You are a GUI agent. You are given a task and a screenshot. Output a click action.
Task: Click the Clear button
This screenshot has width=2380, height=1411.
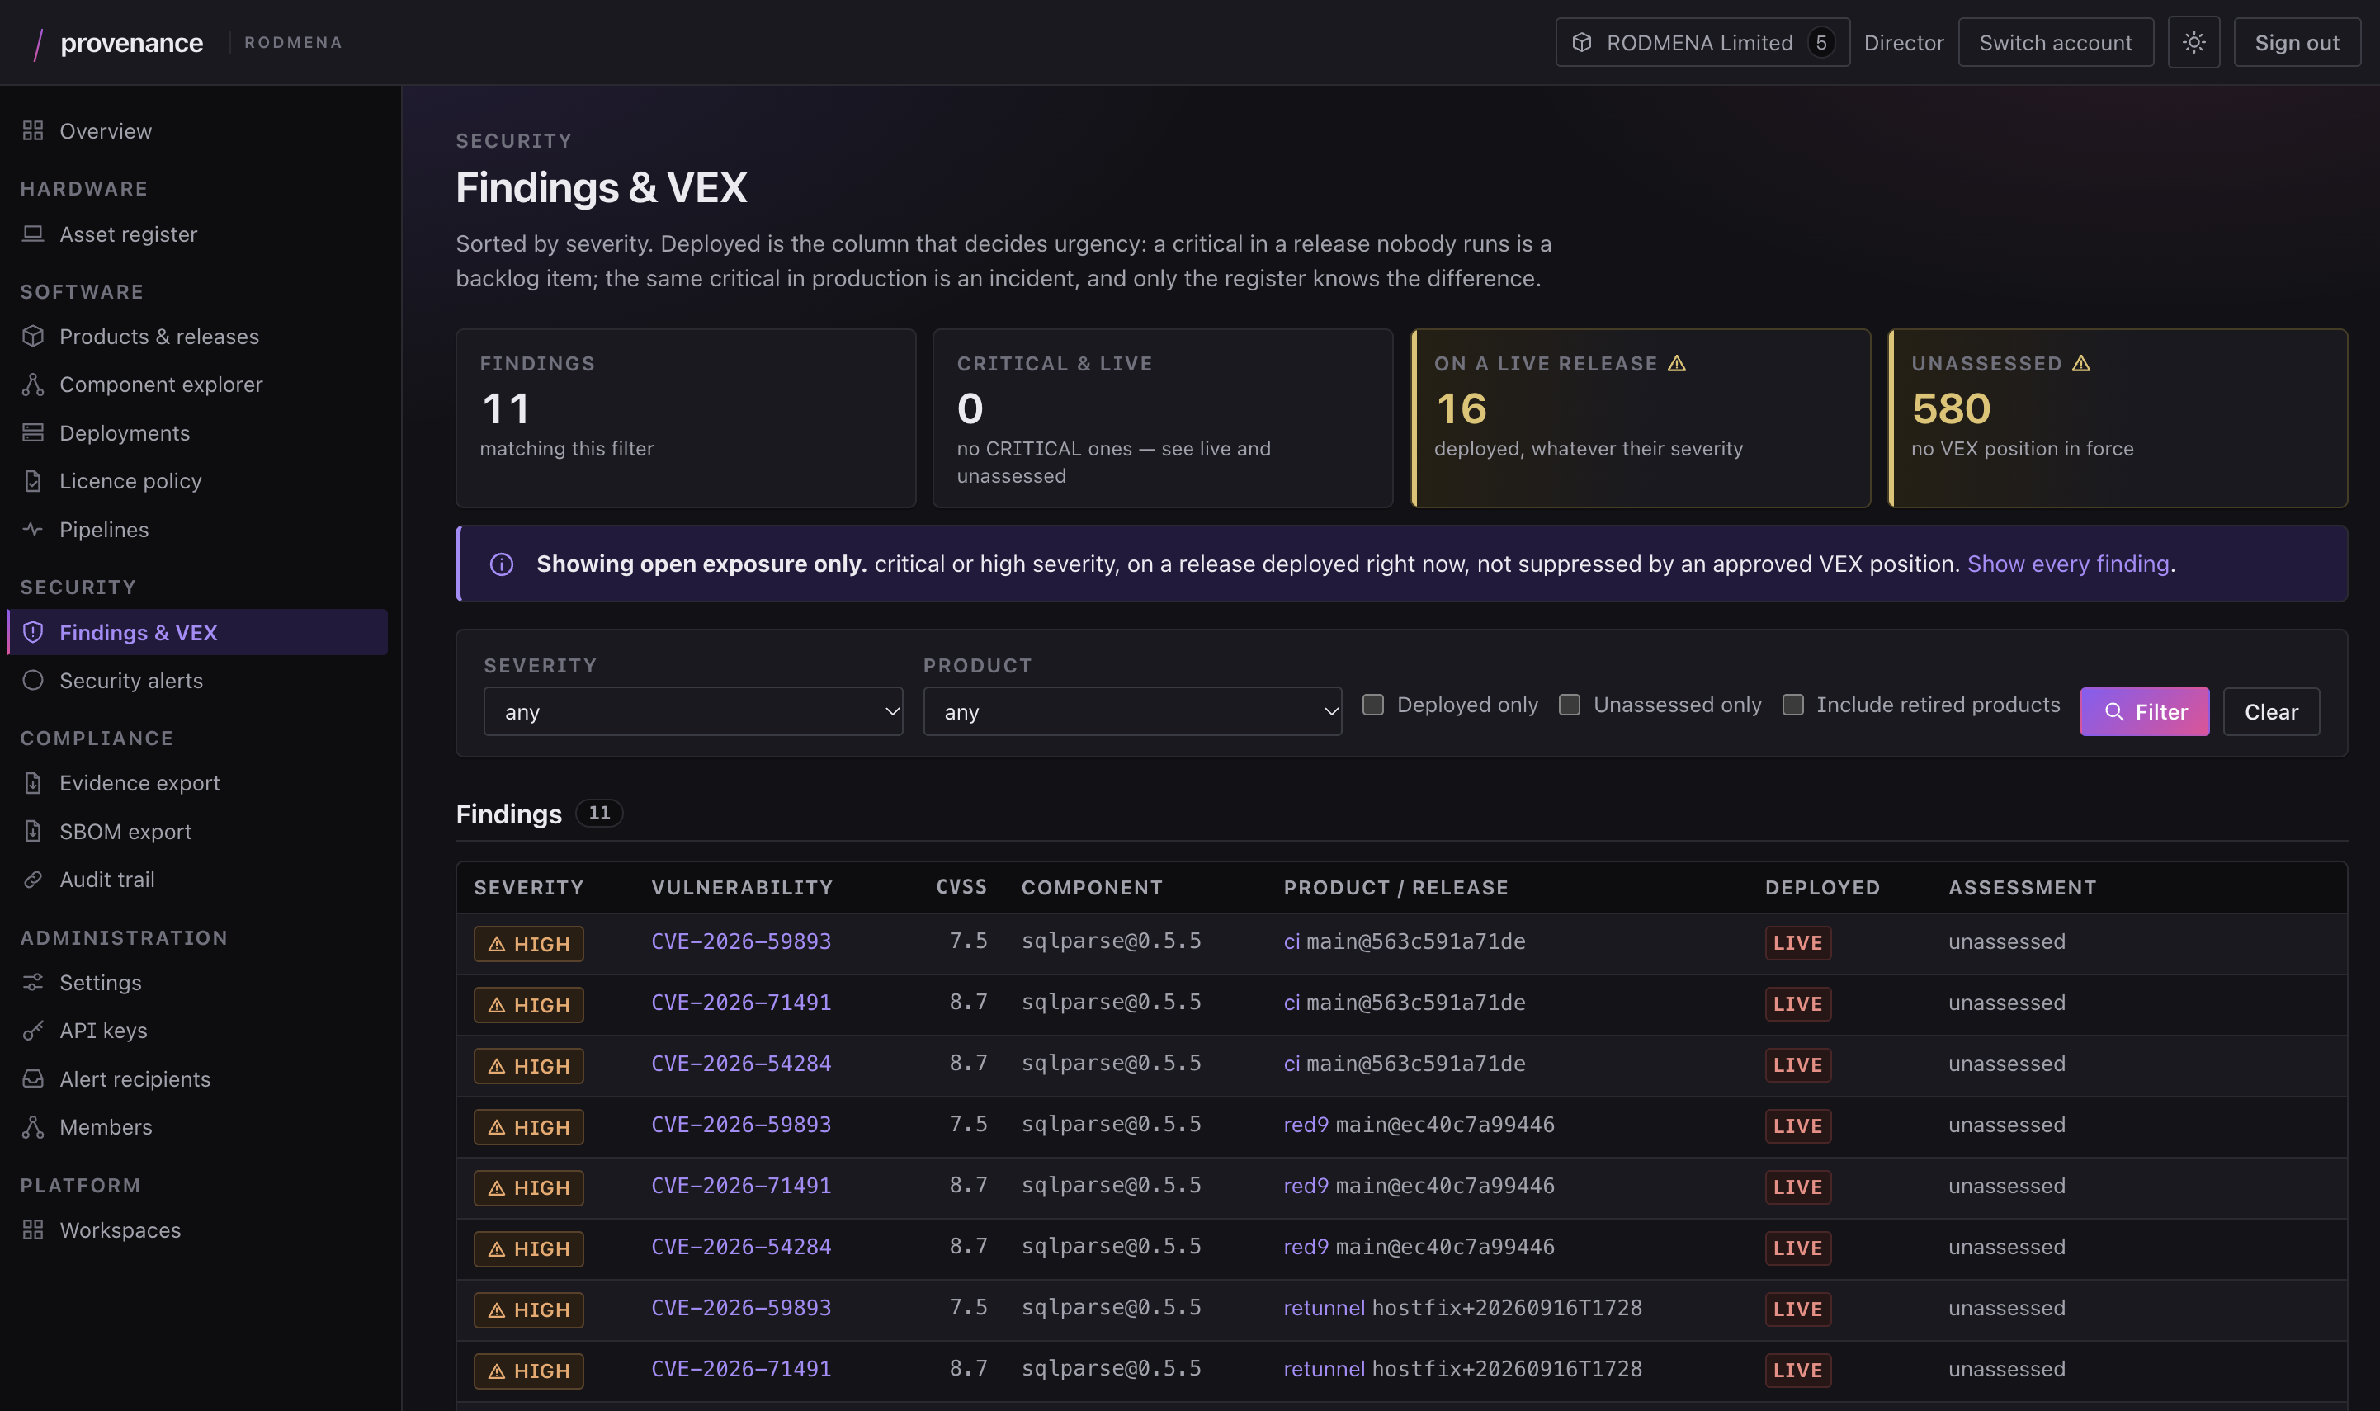point(2272,711)
